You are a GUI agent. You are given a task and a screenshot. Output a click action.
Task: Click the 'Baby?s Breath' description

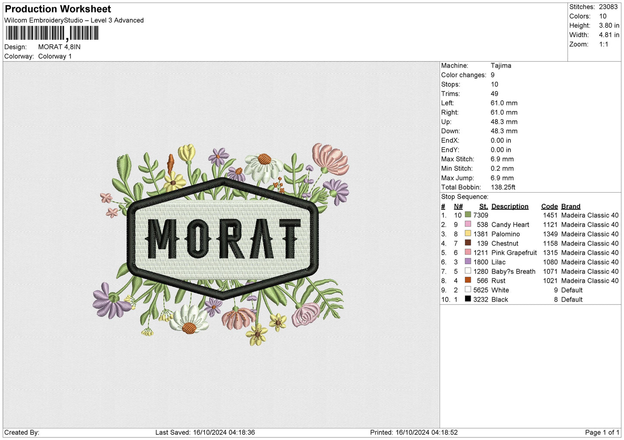click(513, 271)
